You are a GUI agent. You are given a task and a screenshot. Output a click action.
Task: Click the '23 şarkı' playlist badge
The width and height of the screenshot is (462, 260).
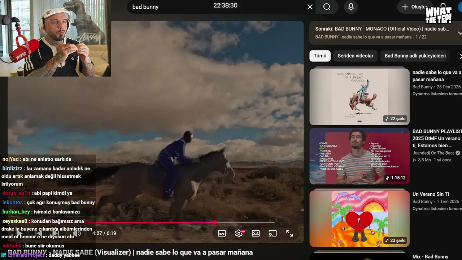click(396, 240)
